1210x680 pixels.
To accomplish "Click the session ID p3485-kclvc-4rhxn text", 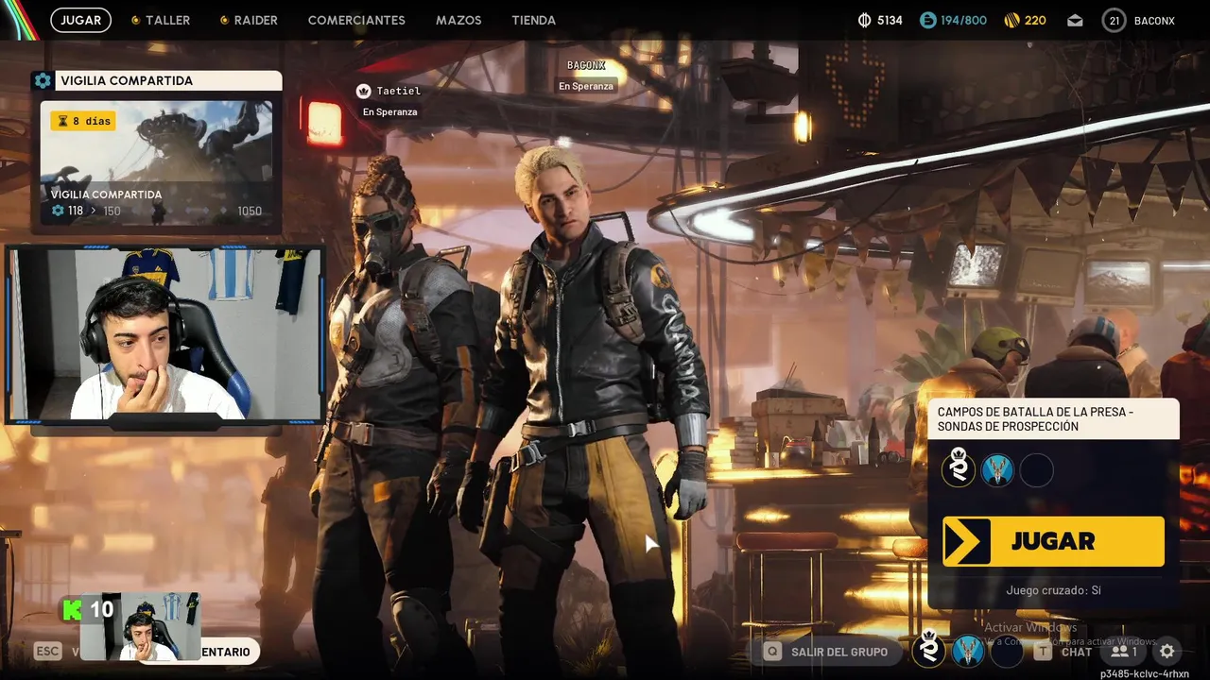I will tap(1144, 674).
